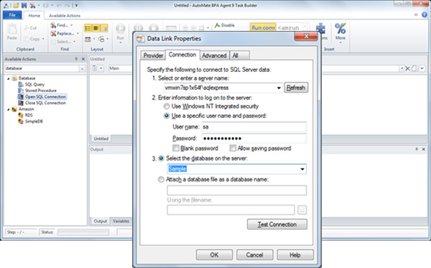
Task: Click the Untitled task tab
Action: tap(101, 139)
